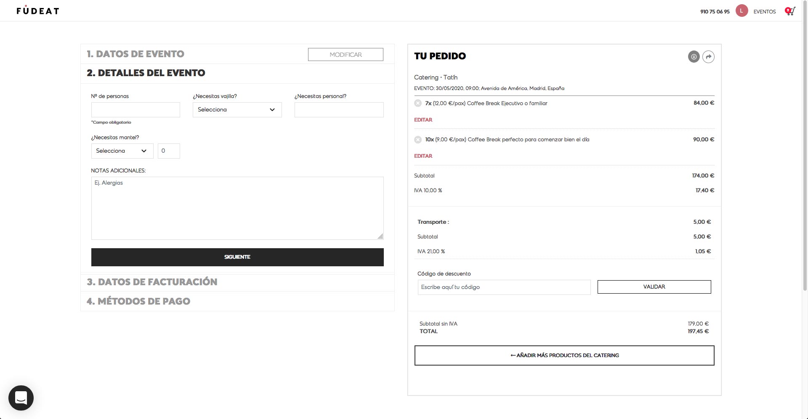Click the TOTAL amount 197,45 €
The image size is (808, 419).
698,331
